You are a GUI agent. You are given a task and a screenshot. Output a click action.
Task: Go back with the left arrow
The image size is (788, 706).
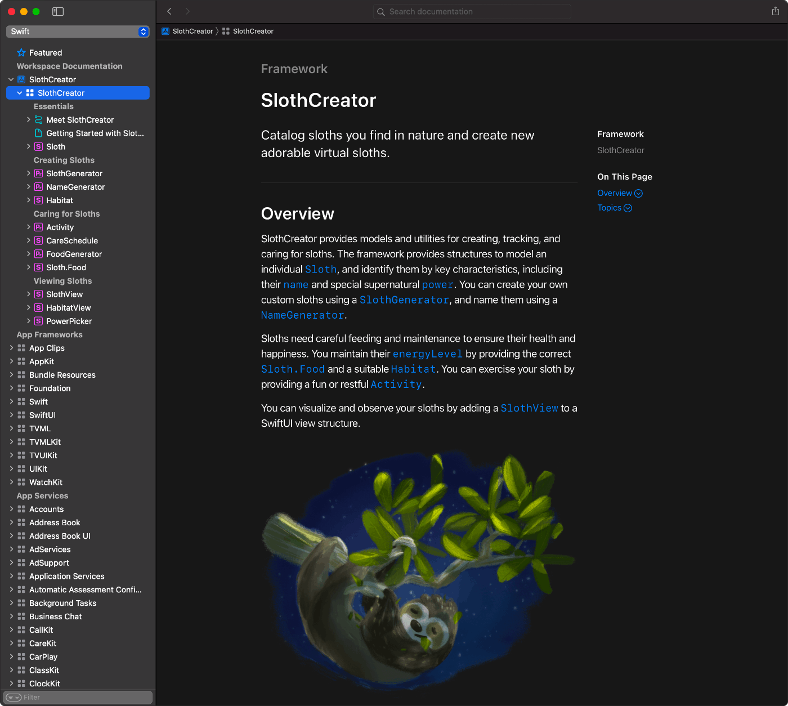pyautogui.click(x=169, y=11)
